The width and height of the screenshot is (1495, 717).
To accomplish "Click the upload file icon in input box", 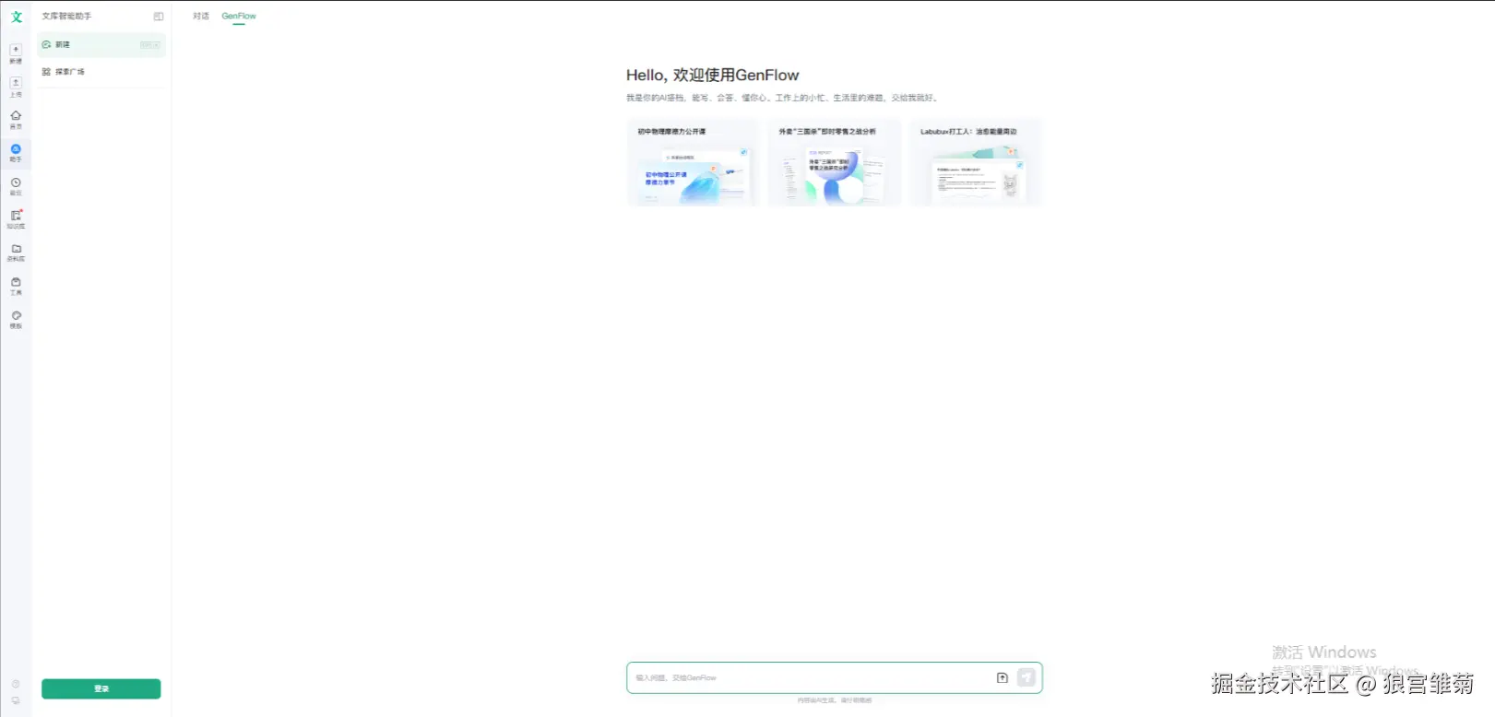I will click(x=1003, y=678).
